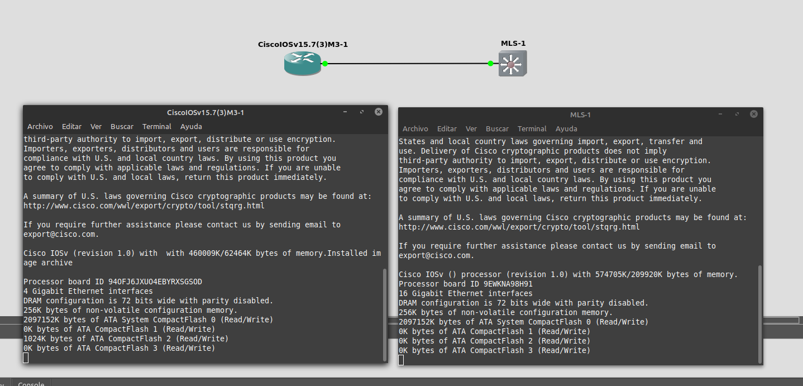Click '1024K bytes of ATA CompactFlash 2' line
Image resolution: width=803 pixels, height=386 pixels.
(x=126, y=339)
